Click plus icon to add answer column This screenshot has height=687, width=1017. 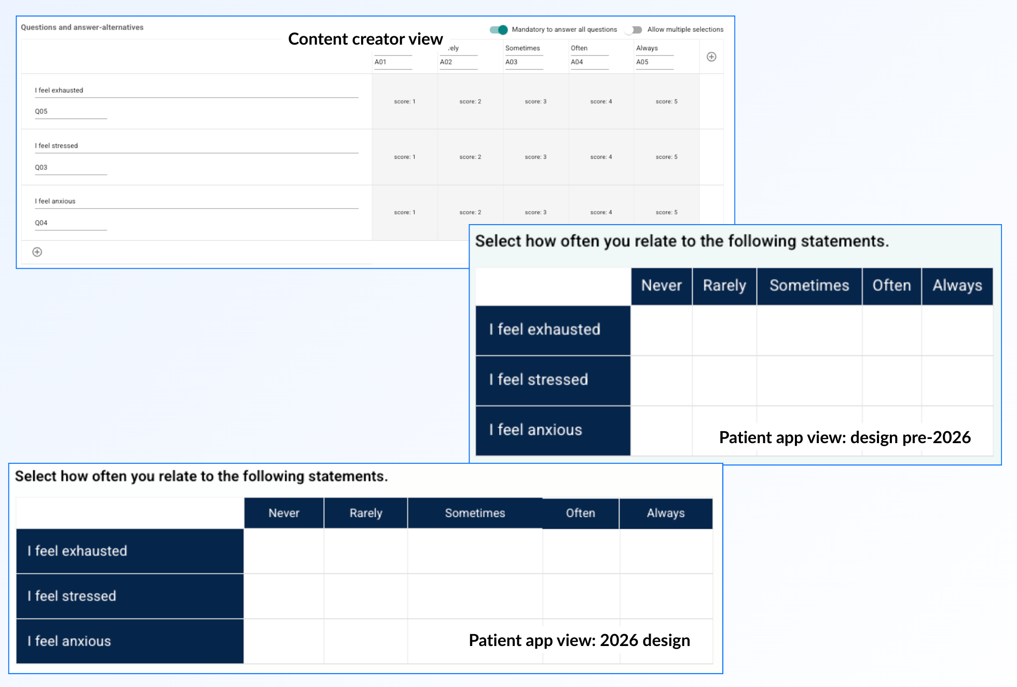click(x=711, y=57)
